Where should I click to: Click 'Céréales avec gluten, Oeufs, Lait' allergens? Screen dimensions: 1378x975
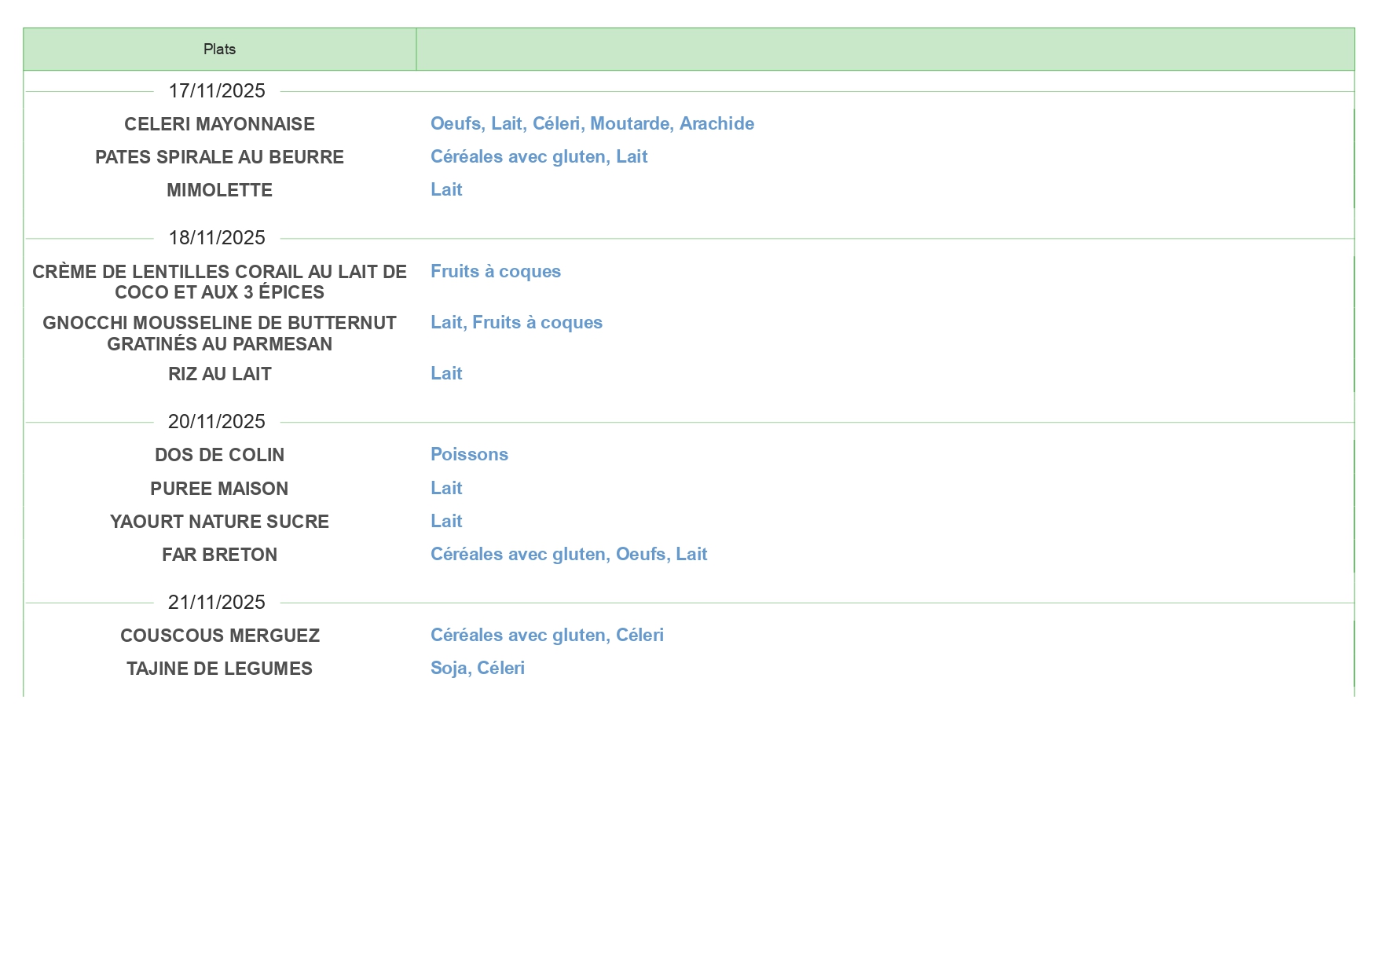coord(569,554)
